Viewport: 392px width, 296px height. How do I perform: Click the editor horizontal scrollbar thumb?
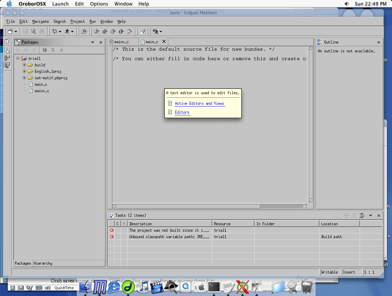[188, 207]
